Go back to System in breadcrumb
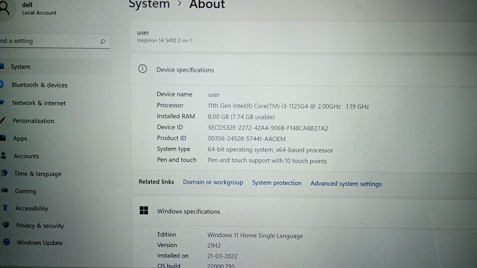Screen dimensions: 477x268 point(149,4)
